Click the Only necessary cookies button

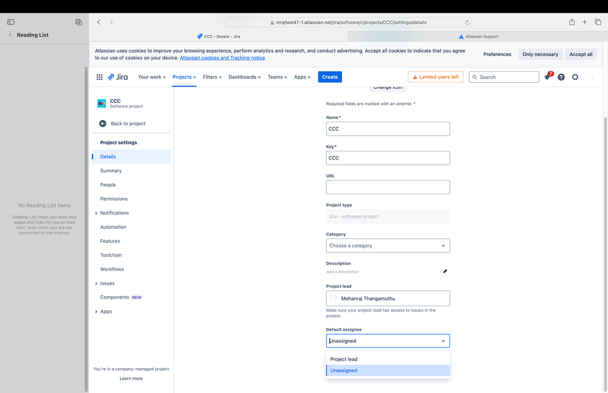pos(540,54)
